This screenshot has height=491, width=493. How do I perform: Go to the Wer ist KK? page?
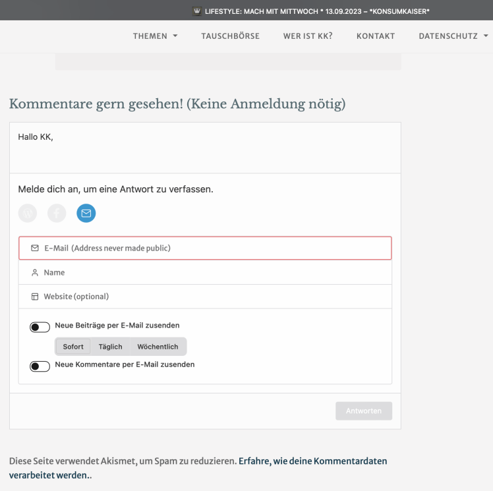click(307, 36)
